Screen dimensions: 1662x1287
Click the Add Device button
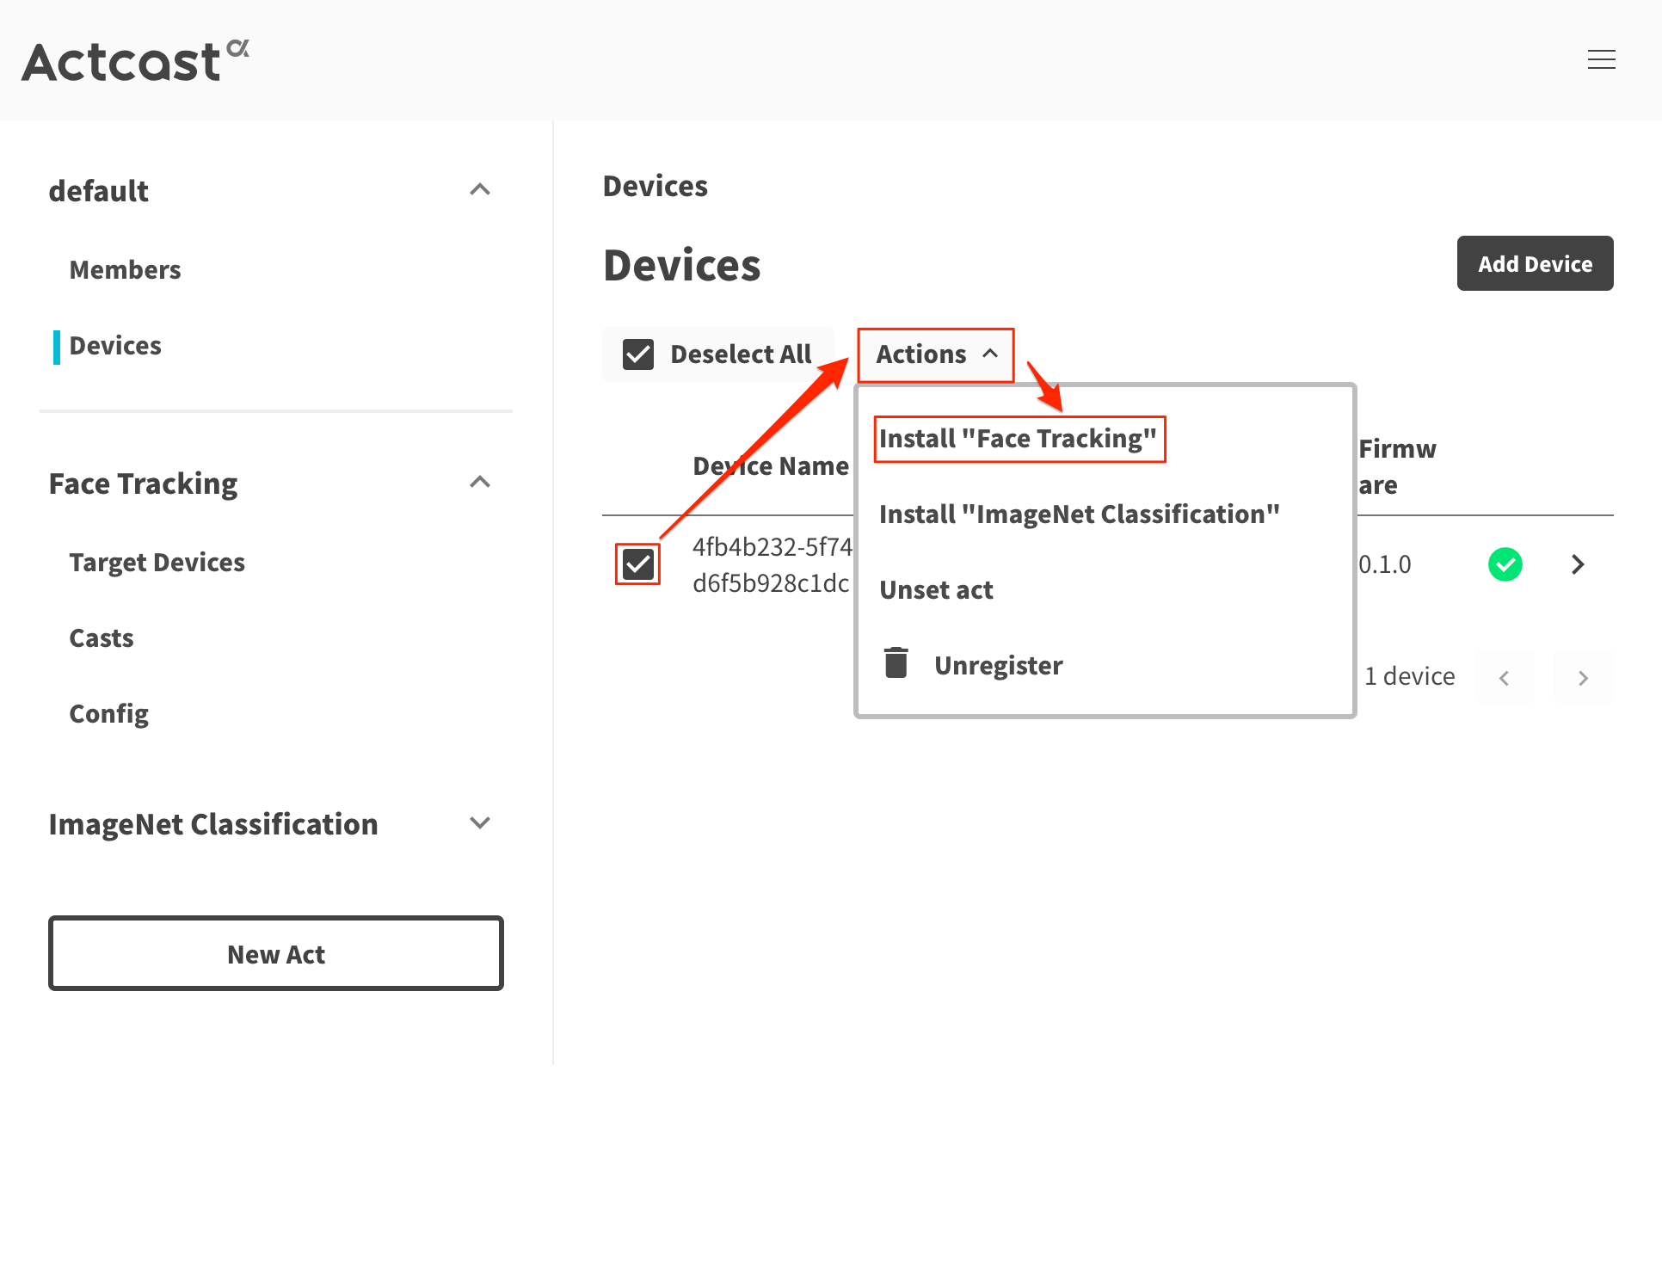[1535, 263]
